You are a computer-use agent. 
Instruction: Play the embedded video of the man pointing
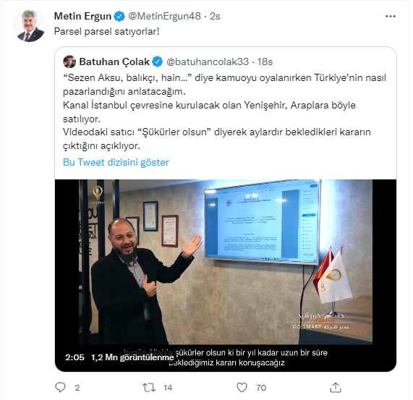(226, 262)
